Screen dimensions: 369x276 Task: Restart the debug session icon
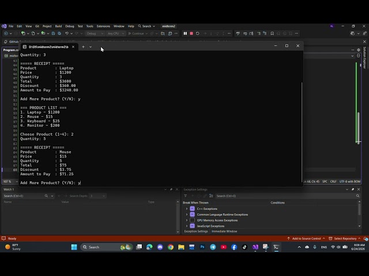point(197,33)
